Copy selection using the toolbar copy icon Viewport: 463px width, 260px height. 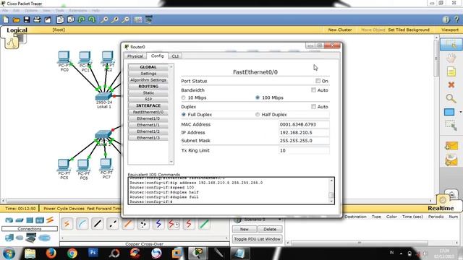(60, 19)
